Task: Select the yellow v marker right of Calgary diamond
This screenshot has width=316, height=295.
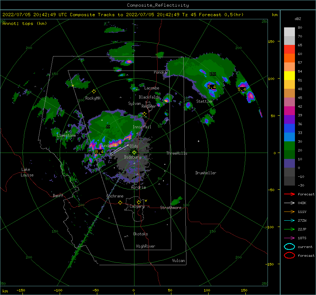Action: click(x=146, y=201)
